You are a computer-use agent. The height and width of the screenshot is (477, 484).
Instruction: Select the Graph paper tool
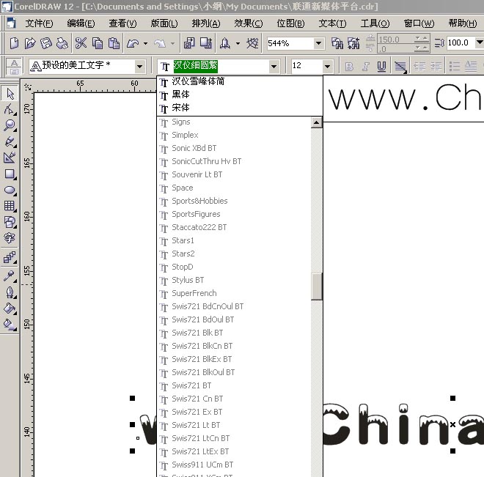[10, 206]
